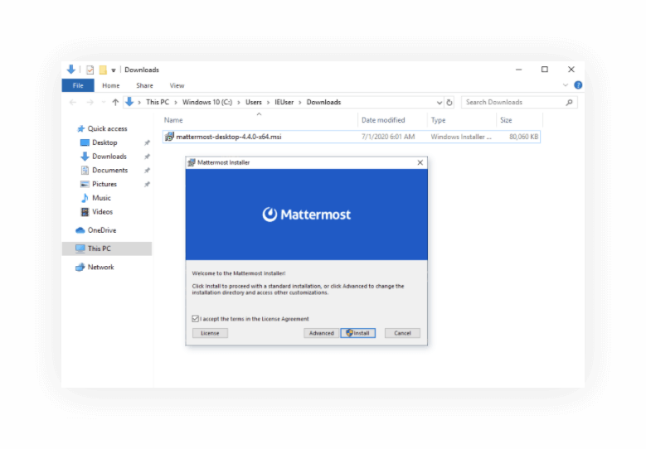Click This PC in the address breadcrumb
Image resolution: width=646 pixels, height=449 pixels.
tap(158, 102)
